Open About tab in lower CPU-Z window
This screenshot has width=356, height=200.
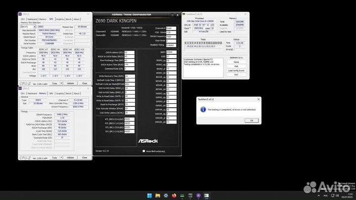pyautogui.click(x=77, y=93)
